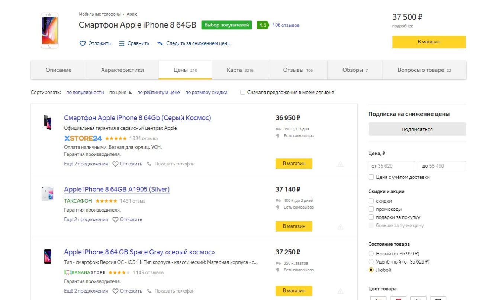Click the Сравнить compare icon
Image resolution: width=502 pixels, height=300 pixels.
122,43
